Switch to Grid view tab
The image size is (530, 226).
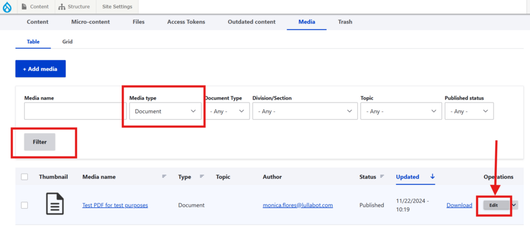click(67, 42)
